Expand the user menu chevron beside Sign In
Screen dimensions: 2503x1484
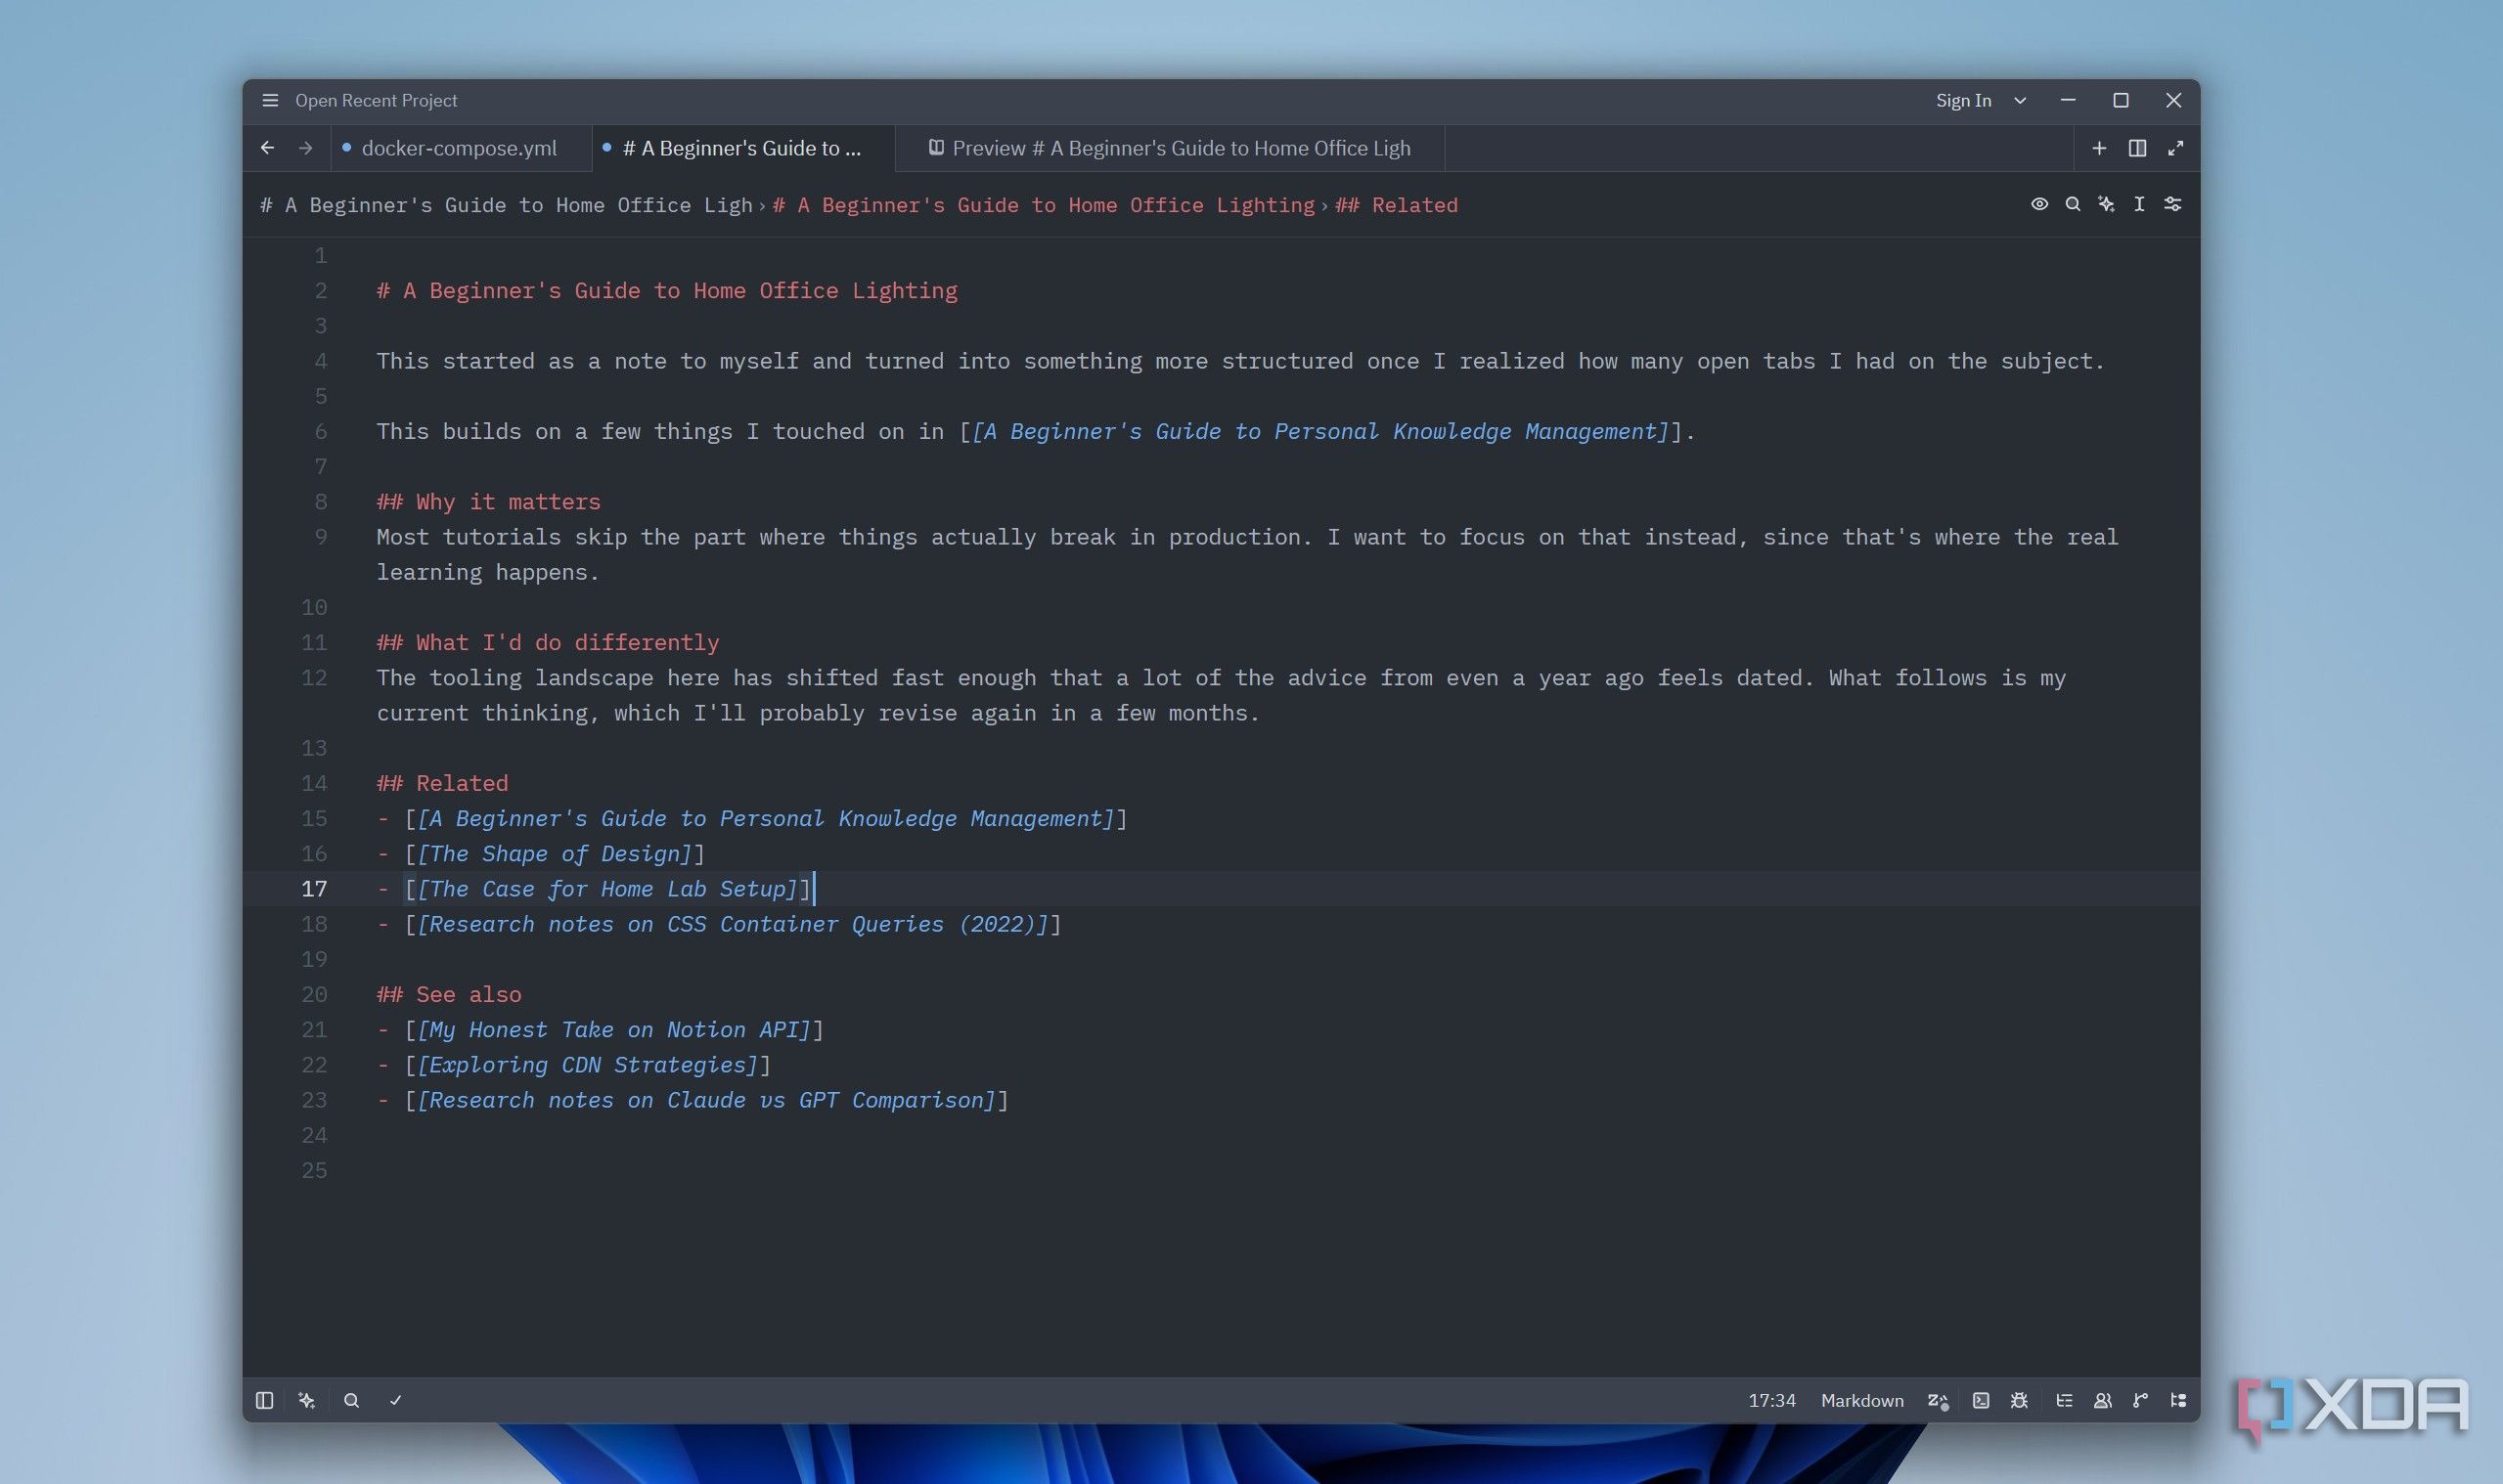[x=2020, y=100]
